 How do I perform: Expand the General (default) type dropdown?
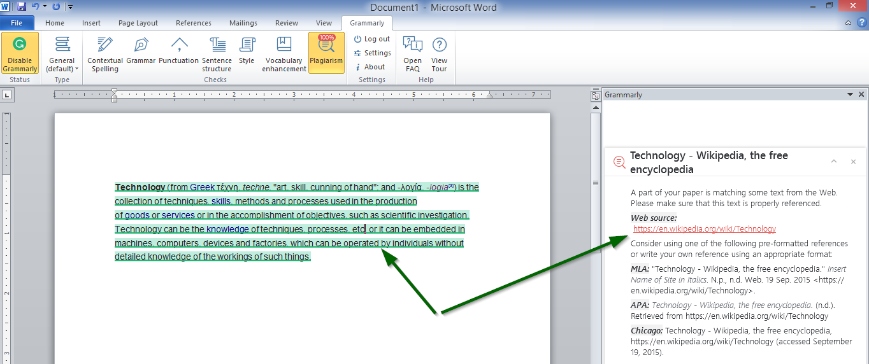point(62,64)
